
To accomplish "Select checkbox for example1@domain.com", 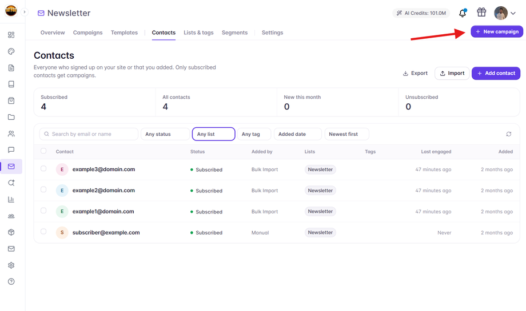I will click(43, 211).
